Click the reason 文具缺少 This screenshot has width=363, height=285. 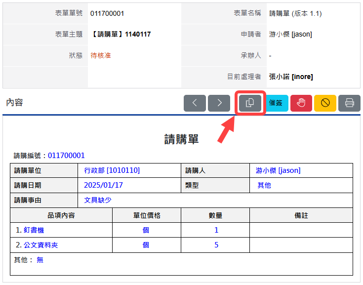[98, 200]
